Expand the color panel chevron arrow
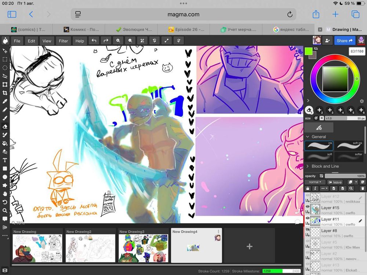This screenshot has height=275, width=367. click(x=308, y=100)
